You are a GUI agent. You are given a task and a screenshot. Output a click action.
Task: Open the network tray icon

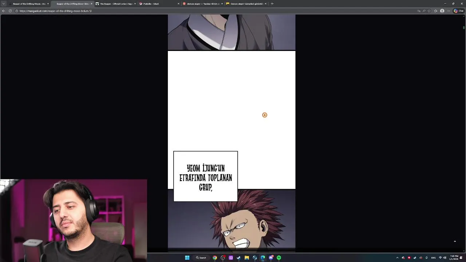pos(441,258)
